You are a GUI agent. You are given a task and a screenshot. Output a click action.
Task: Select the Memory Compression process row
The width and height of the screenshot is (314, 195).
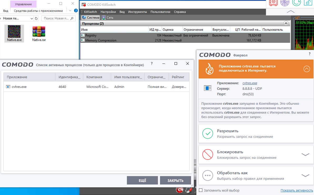pyautogui.click(x=185, y=40)
